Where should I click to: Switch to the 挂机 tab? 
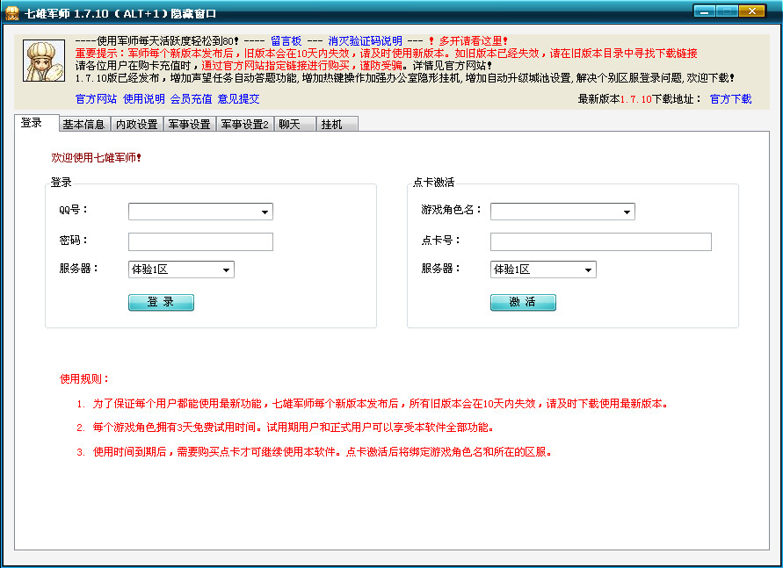331,125
